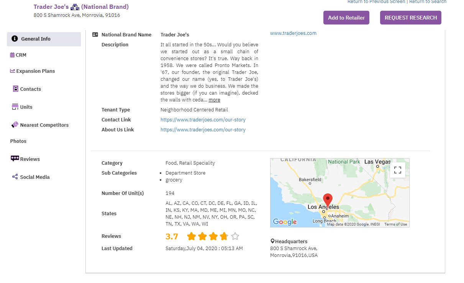Click the 3.7 review rating value
Screen dimensions: 464x283
pyautogui.click(x=172, y=236)
